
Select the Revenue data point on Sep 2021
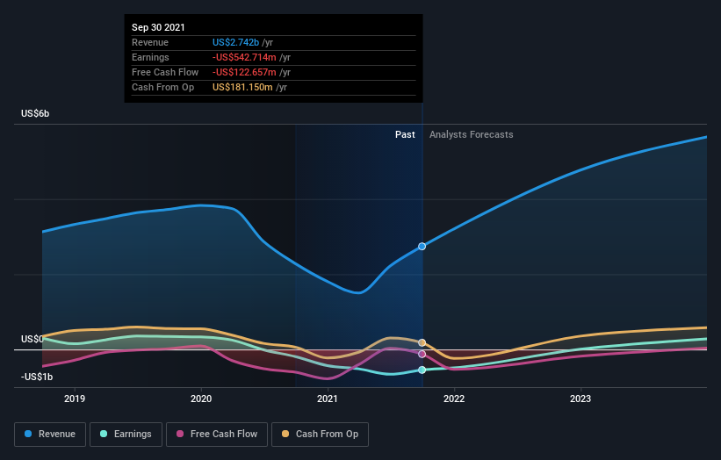[x=422, y=247]
